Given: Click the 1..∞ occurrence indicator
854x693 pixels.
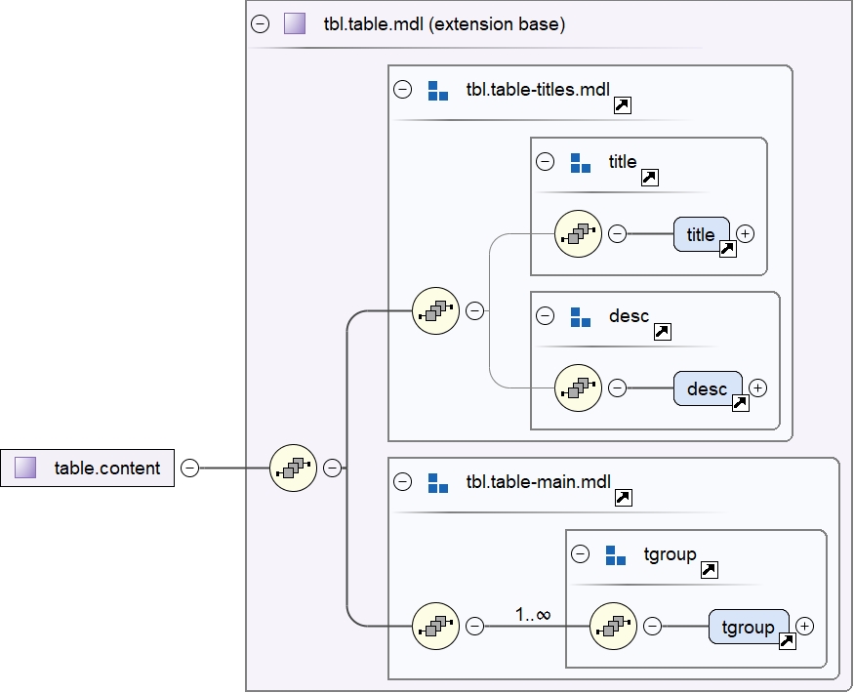Looking at the screenshot, I should [x=533, y=615].
